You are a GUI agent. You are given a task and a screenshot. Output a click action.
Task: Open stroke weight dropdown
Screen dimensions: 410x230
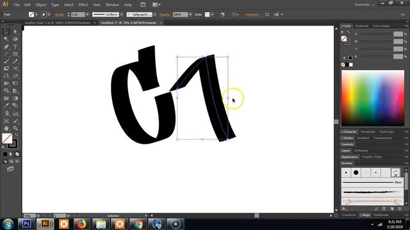(87, 15)
